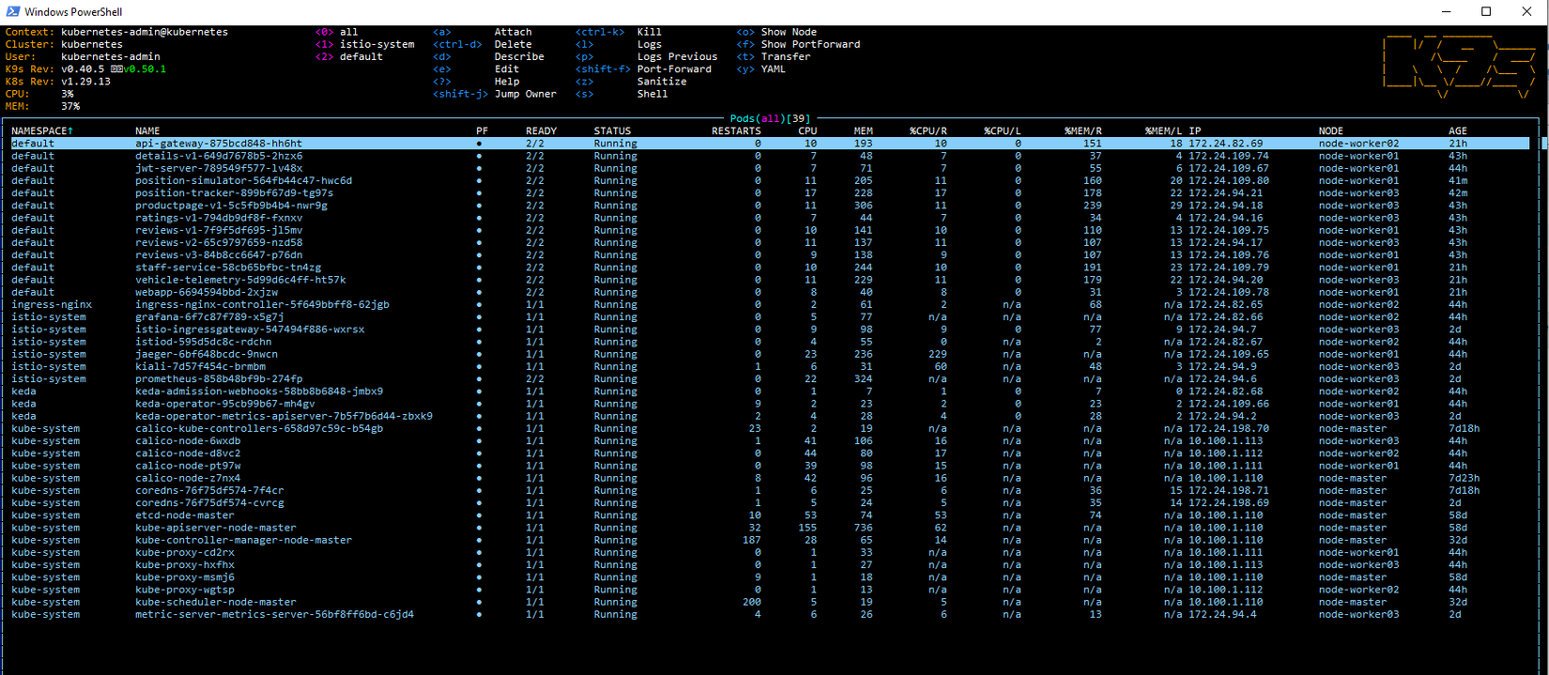This screenshot has height=675, width=1549.
Task: Click the K9s ASCII logo
Action: tap(1460, 66)
